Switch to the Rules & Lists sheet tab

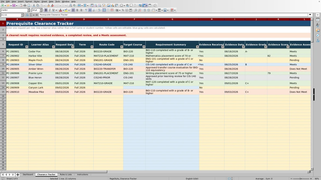click(x=66, y=175)
